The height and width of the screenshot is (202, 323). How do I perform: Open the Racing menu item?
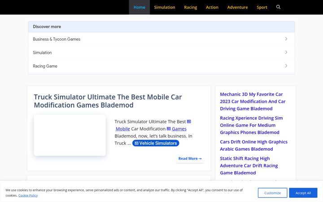(x=191, y=7)
